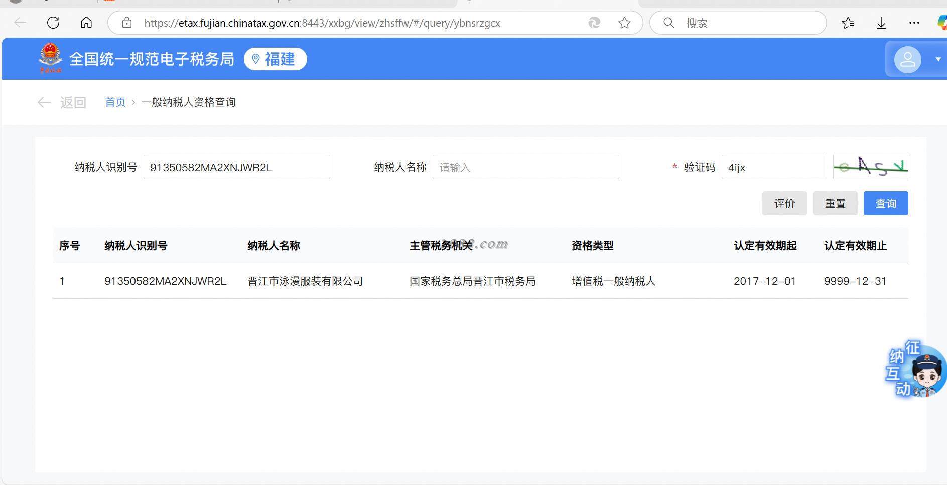Click the tax bureau emblem logo
Screen dimensions: 947x485
pyautogui.click(x=50, y=58)
